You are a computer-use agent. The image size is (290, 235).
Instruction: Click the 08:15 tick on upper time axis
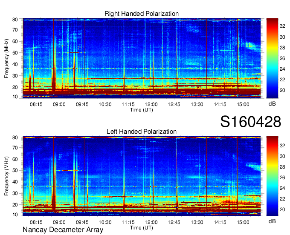tap(36, 104)
